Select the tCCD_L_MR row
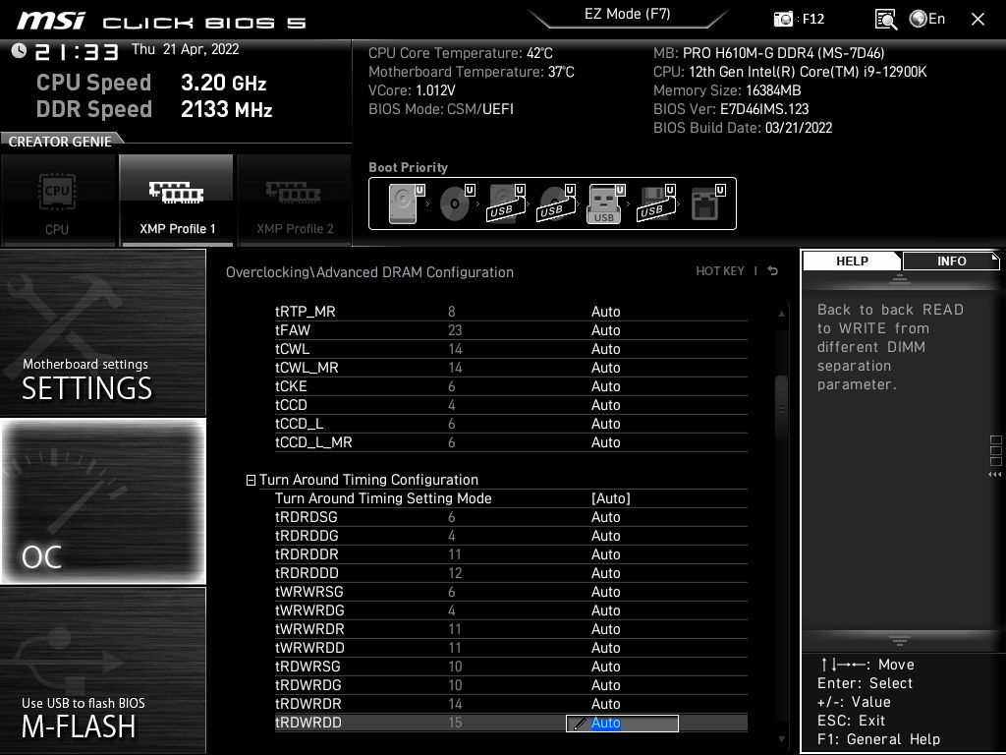The height and width of the screenshot is (755, 1006). (x=511, y=441)
